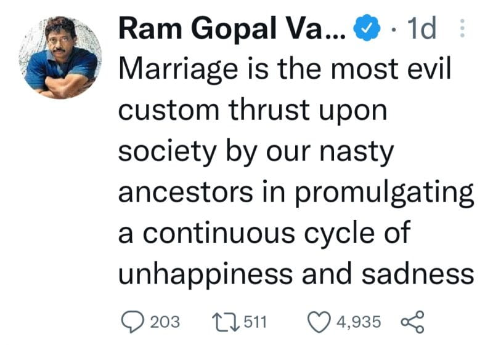
Task: Click the word promulgating in the tweet
Action: [x=384, y=192]
